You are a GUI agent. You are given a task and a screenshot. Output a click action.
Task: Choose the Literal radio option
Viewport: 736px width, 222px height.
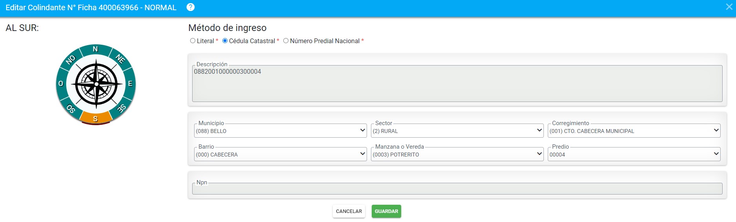pyautogui.click(x=193, y=41)
